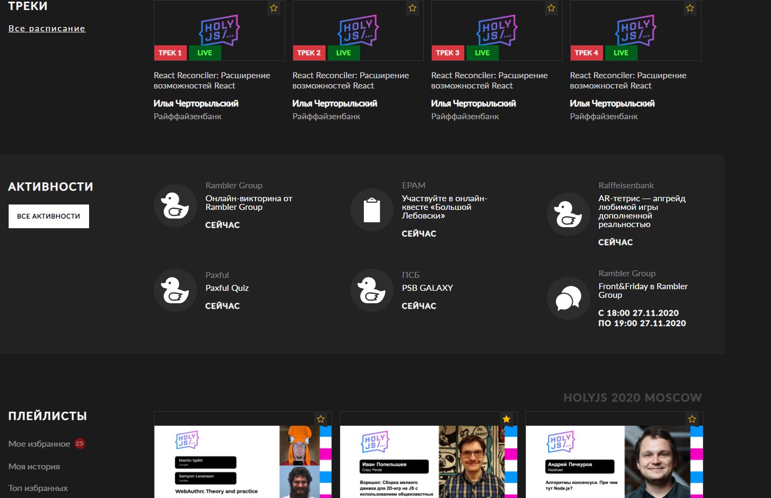Select Топ избранных playlist
This screenshot has width=771, height=498.
[x=38, y=488]
